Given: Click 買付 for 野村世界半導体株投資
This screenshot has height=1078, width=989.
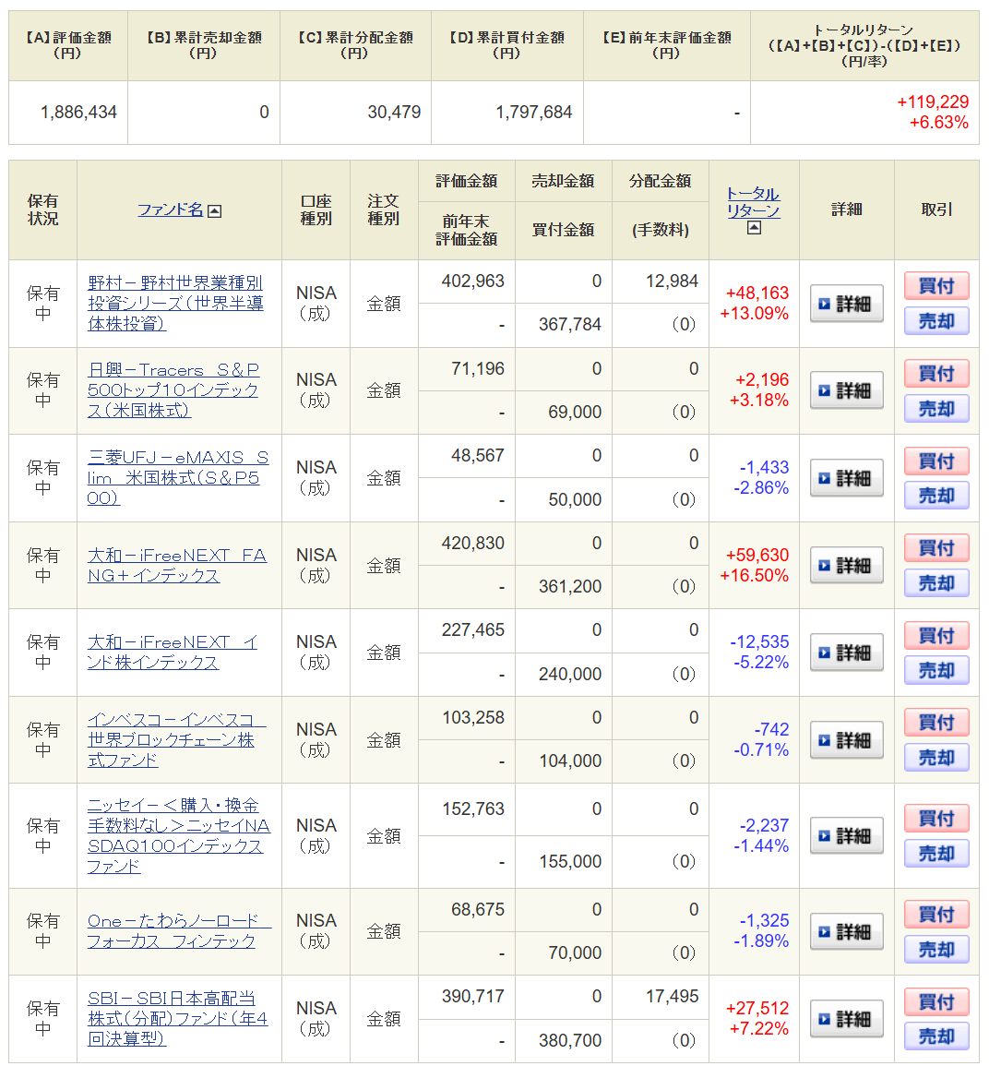Looking at the screenshot, I should tap(936, 285).
